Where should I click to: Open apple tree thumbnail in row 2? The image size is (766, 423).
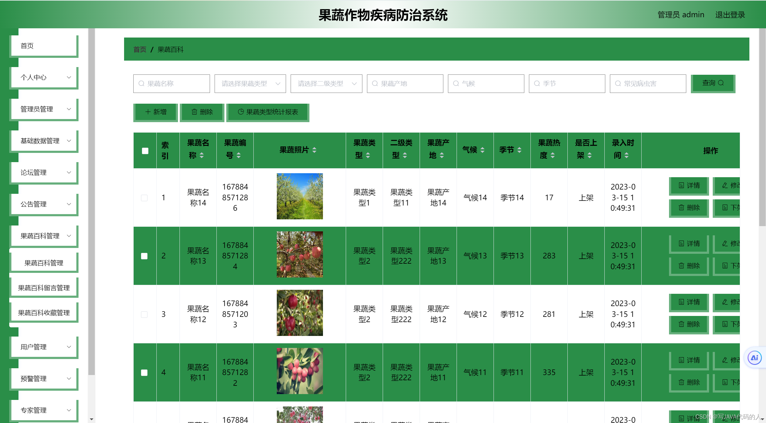(x=300, y=254)
